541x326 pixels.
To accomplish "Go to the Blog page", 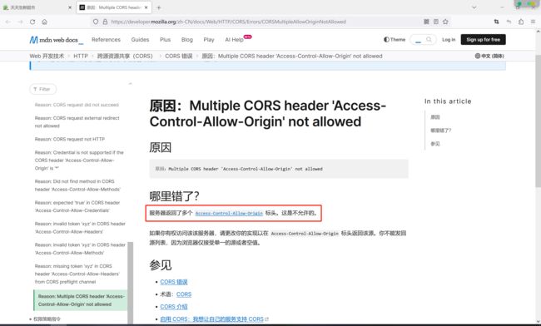I will [x=187, y=40].
